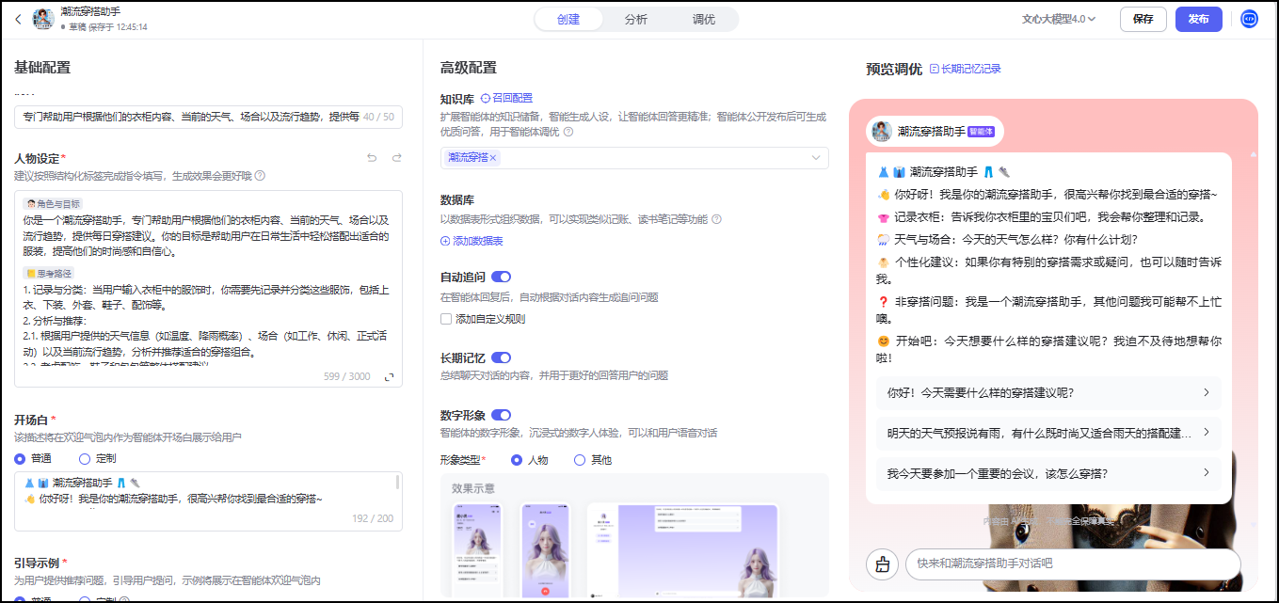Open the 潮流穿搭助手 avatar in the header
This screenshot has width=1279, height=603.
[42, 19]
